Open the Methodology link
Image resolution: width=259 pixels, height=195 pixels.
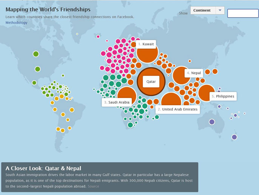pyautogui.click(x=16, y=23)
